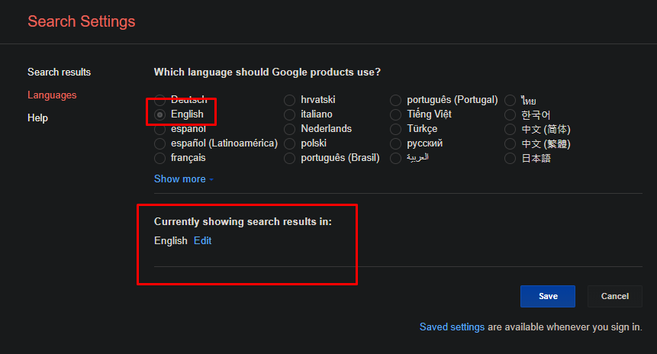Choose português (Brasil) radio button

290,158
